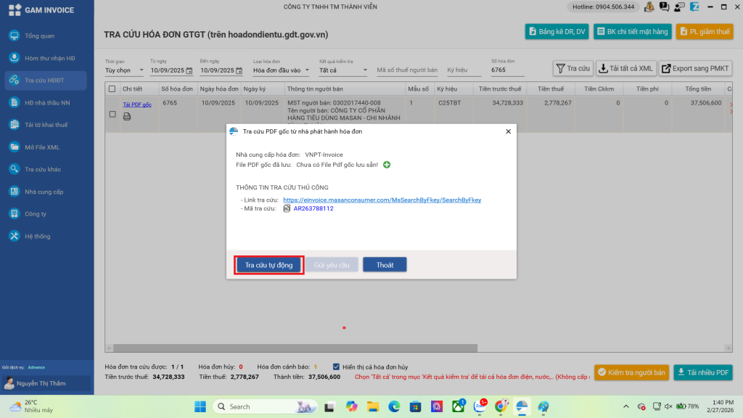Expand Kết quả kiểm tra 'Tất cả' dropdown

click(x=342, y=70)
